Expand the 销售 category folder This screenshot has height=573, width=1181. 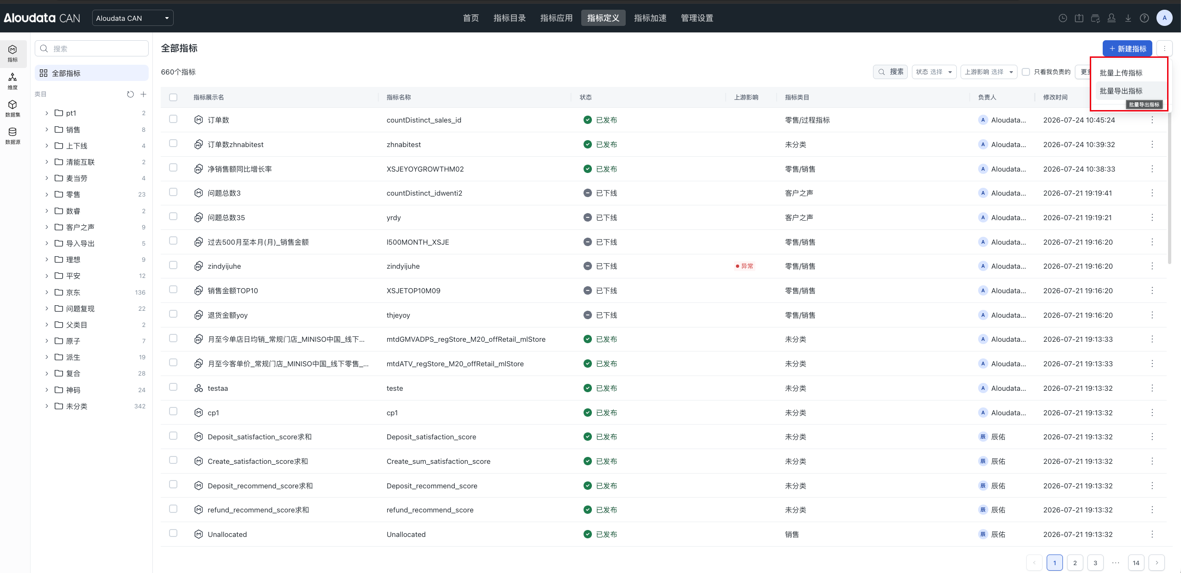[46, 129]
